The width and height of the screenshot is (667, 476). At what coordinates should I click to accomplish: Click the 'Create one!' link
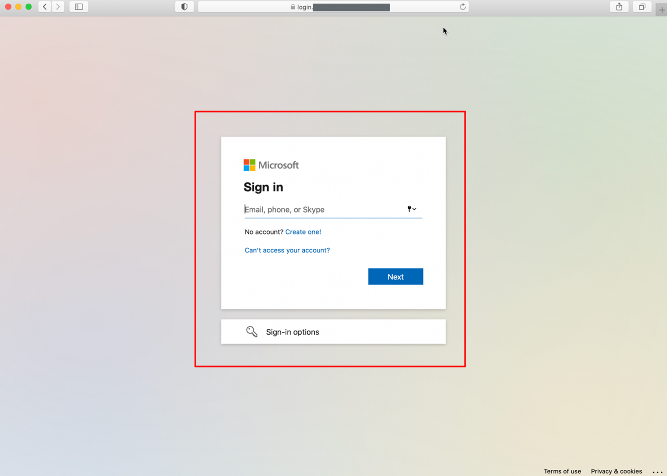303,232
